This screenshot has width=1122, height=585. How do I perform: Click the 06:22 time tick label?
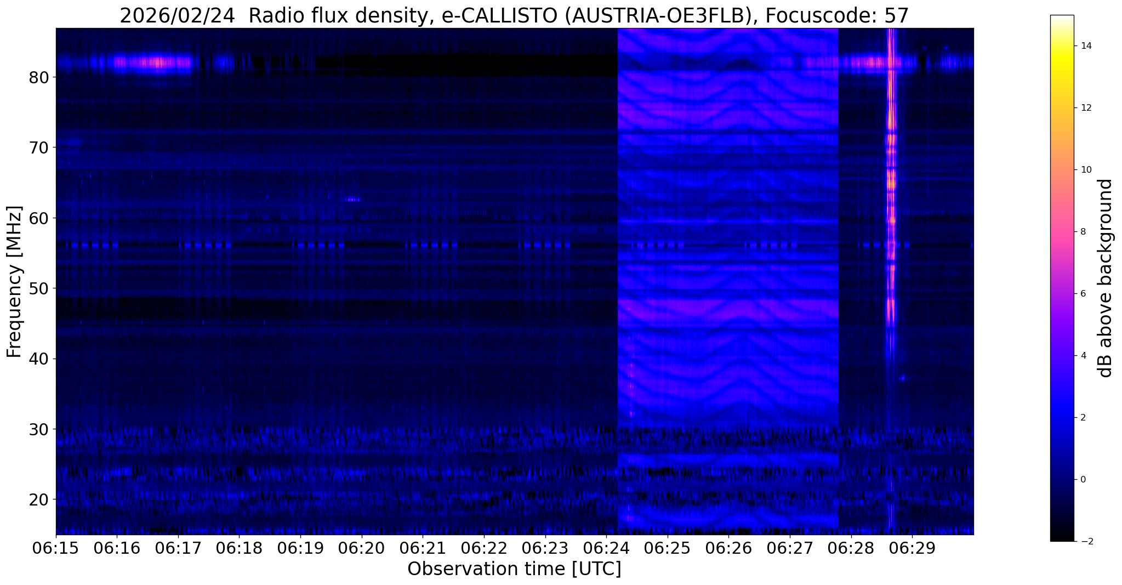(484, 548)
